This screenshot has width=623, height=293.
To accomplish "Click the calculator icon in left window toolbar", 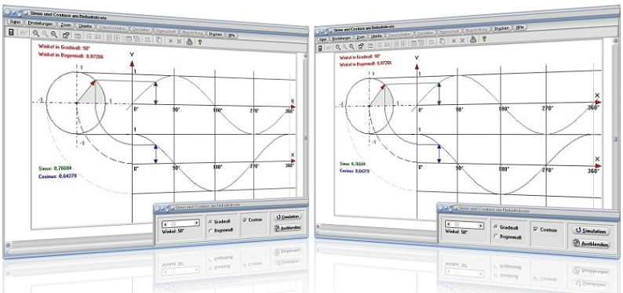I will (x=11, y=32).
